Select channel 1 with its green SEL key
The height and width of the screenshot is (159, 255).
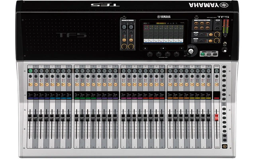pos(30,71)
